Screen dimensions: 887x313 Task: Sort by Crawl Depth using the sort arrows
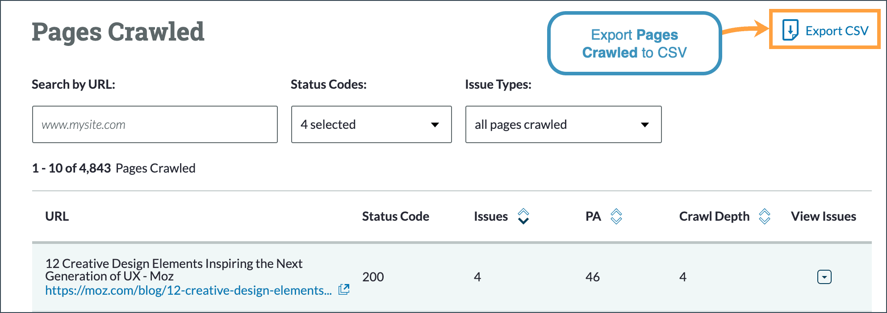tap(764, 217)
